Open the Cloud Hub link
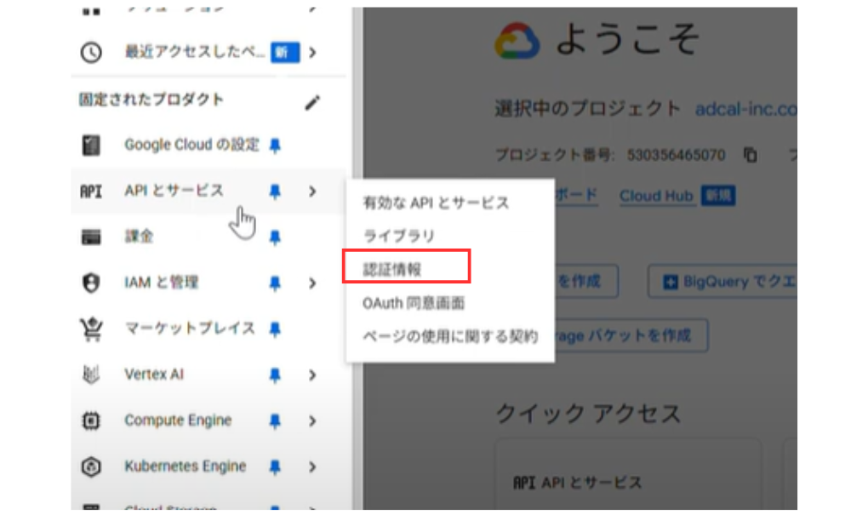Viewport: 851px width, 532px height. (656, 196)
